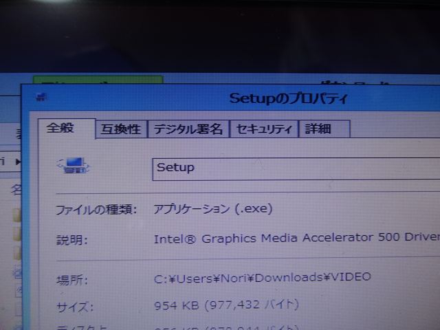Select the 全般 tab
440x330 pixels.
pos(67,129)
